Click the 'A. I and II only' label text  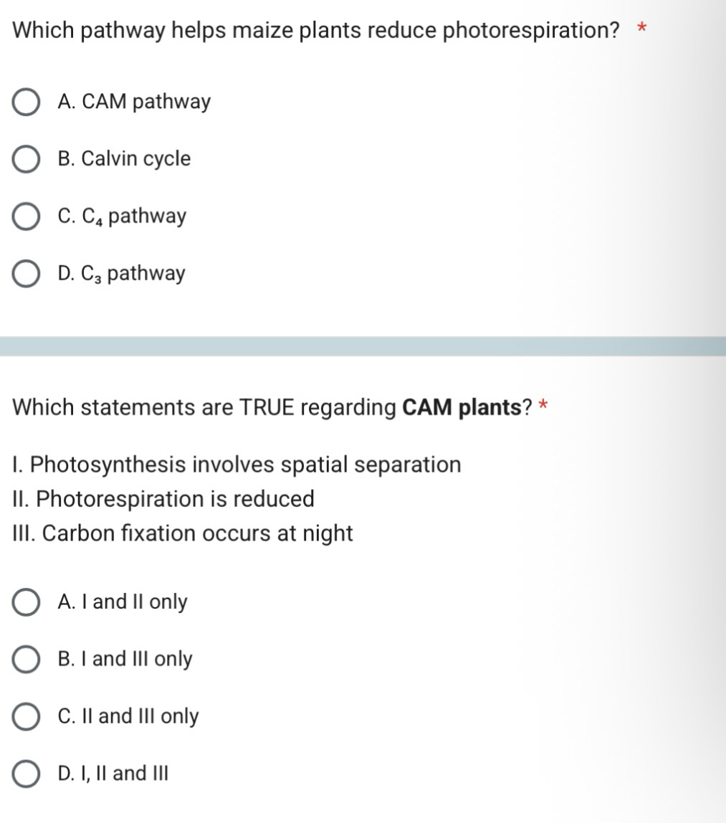tap(123, 602)
